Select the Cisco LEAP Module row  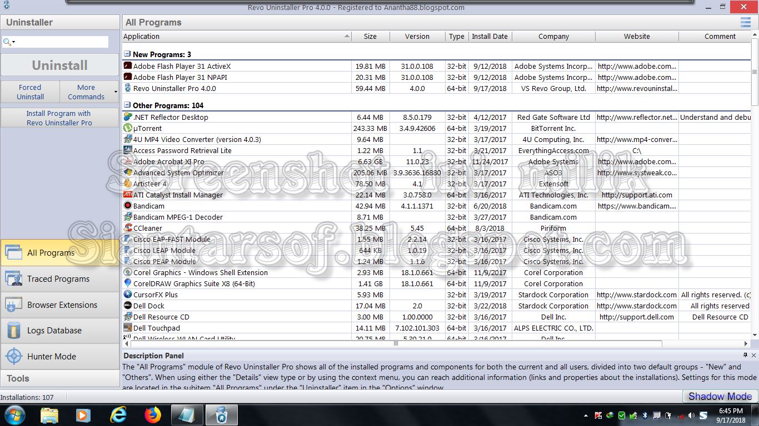pos(436,250)
